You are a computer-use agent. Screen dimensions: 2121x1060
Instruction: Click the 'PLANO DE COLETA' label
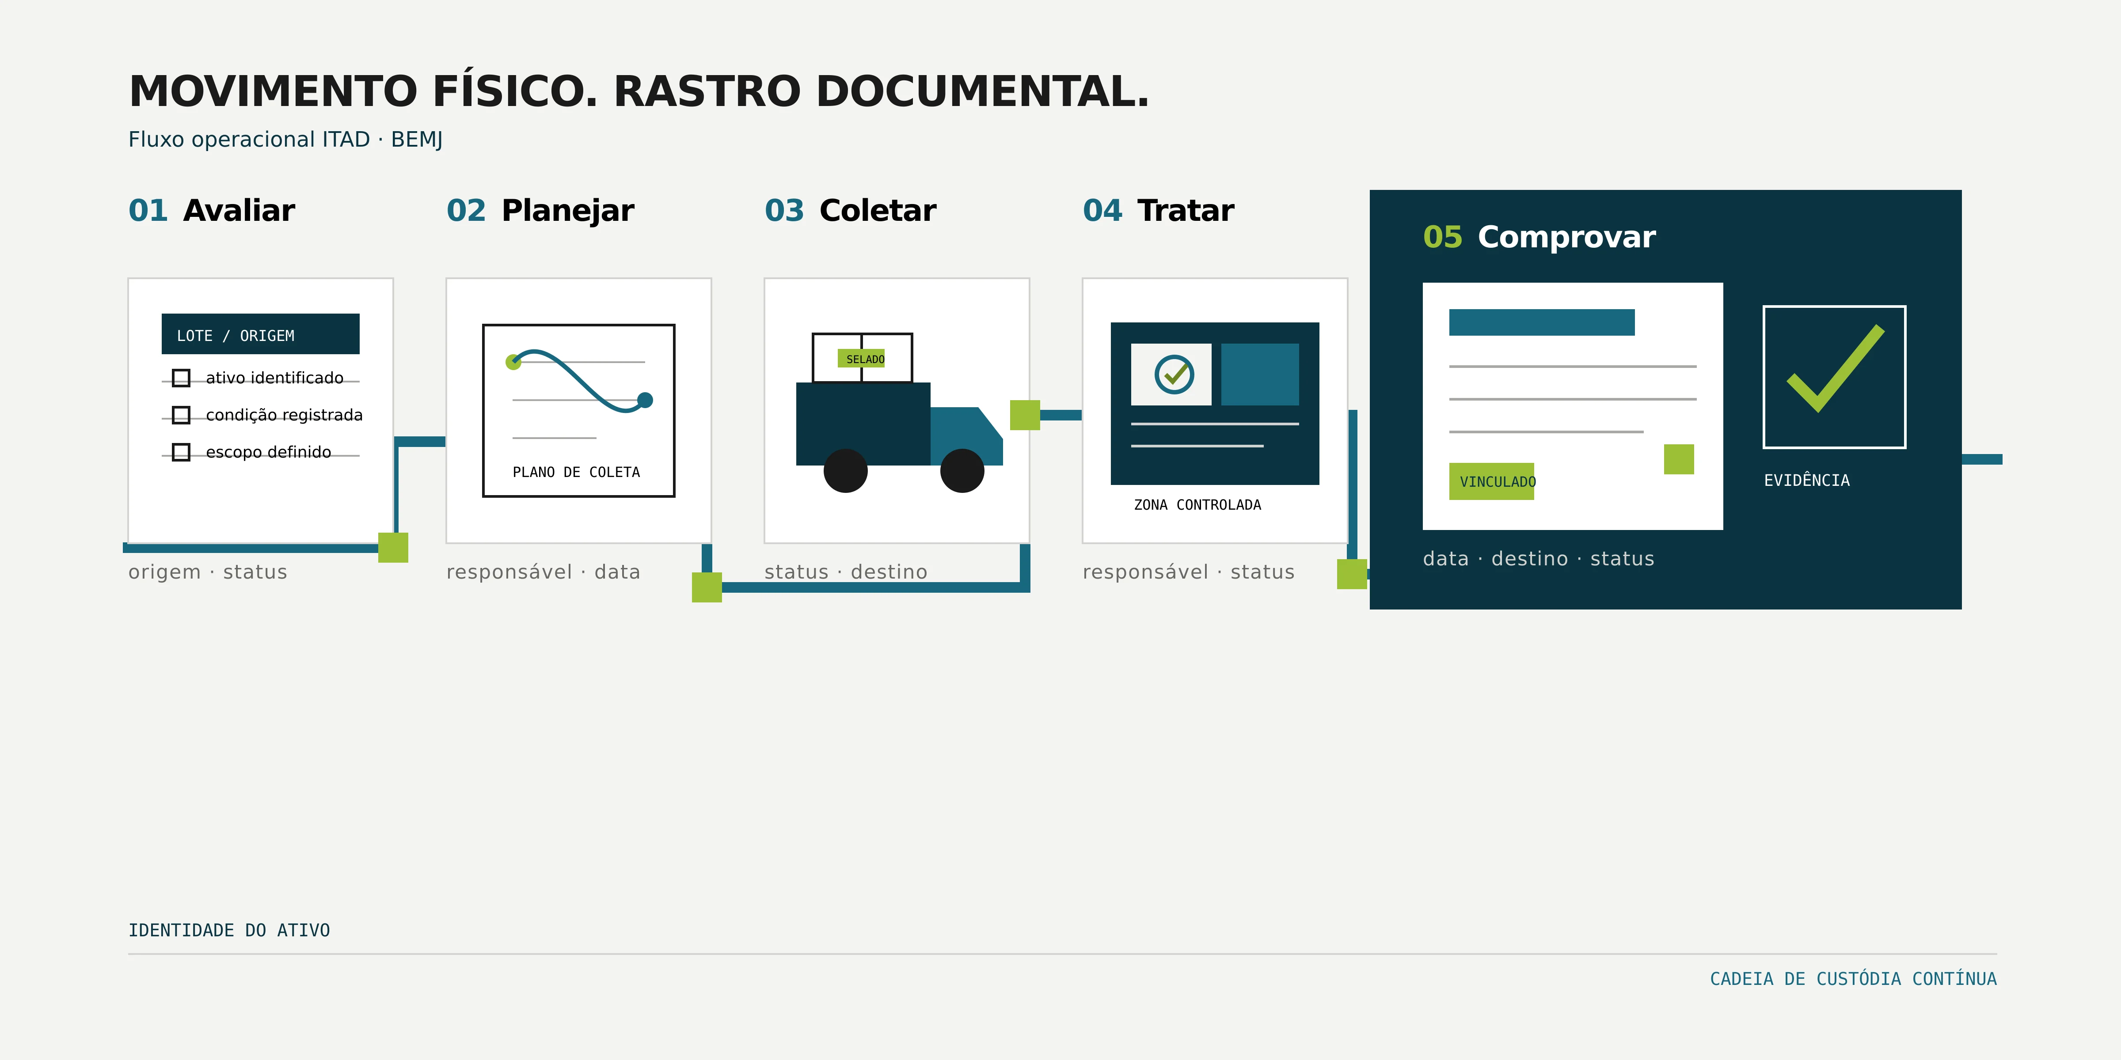(576, 473)
